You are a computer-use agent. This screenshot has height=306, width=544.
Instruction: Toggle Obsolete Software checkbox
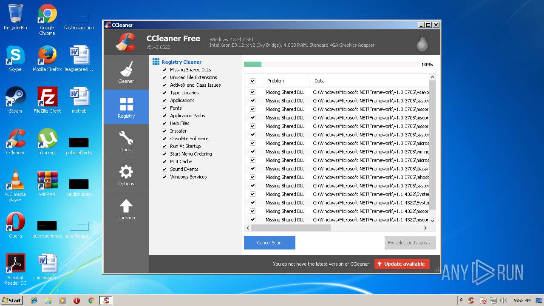(164, 139)
